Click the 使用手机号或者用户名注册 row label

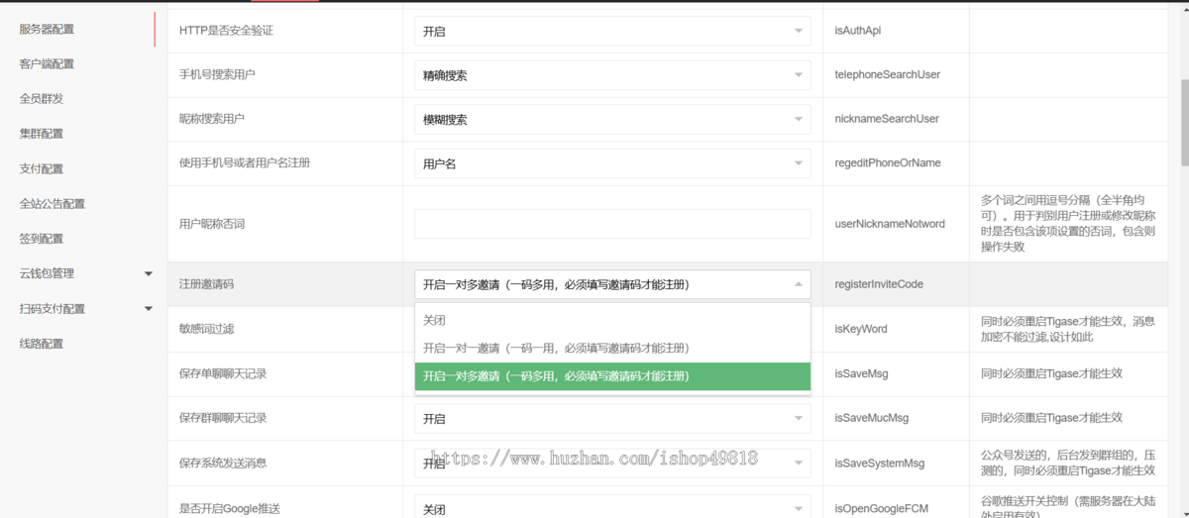pos(245,162)
